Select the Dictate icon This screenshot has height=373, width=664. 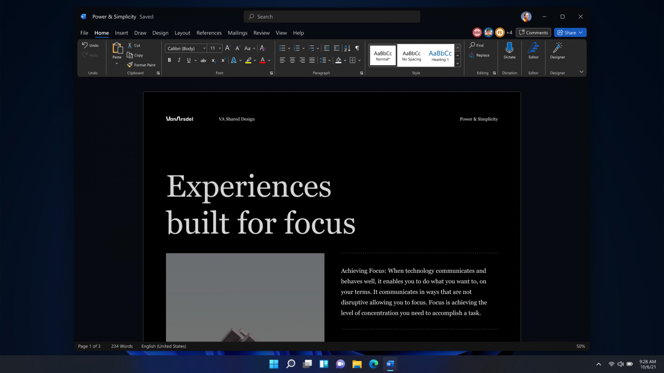point(509,51)
